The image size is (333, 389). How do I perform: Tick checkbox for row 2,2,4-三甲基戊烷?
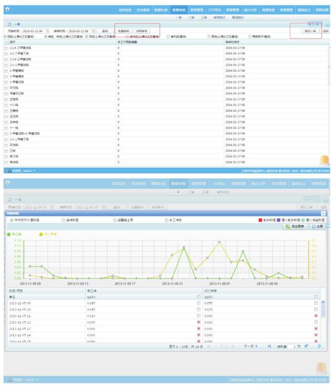[x=6, y=48]
